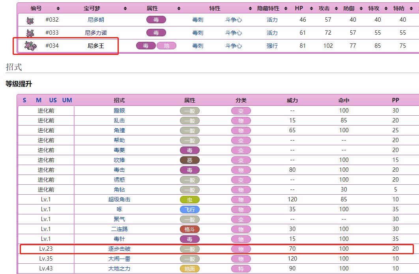
Task: Open the 聚气 move link
Action: pos(119,220)
